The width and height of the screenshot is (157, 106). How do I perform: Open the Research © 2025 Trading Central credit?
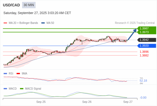[135, 23]
